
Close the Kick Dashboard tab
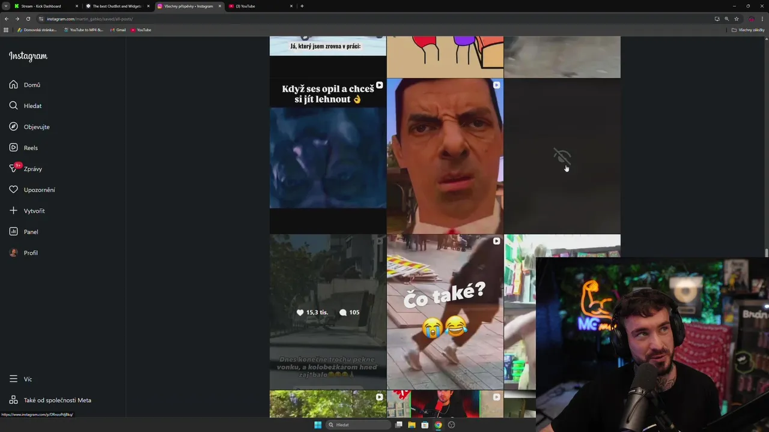click(x=76, y=6)
